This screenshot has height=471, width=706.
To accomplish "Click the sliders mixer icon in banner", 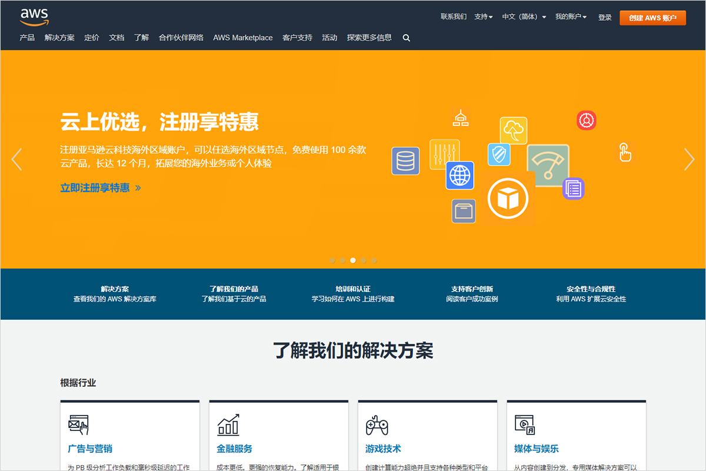I will pos(444,154).
